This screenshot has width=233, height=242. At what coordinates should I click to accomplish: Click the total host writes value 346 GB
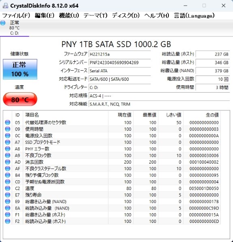[x=213, y=63]
